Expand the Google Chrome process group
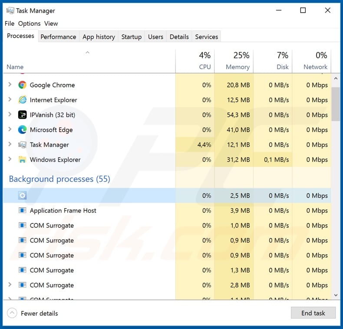343x329 pixels. point(10,84)
